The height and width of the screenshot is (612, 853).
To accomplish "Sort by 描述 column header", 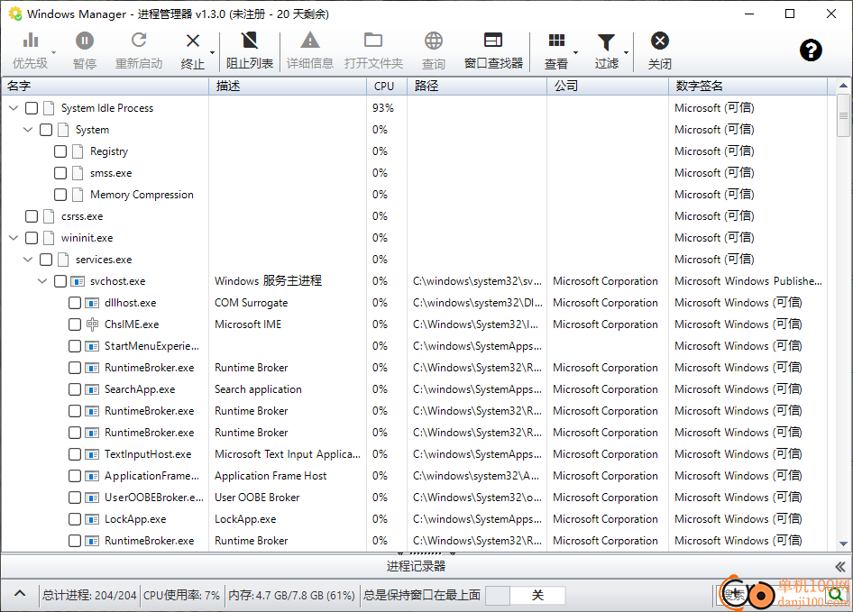I will (x=288, y=86).
